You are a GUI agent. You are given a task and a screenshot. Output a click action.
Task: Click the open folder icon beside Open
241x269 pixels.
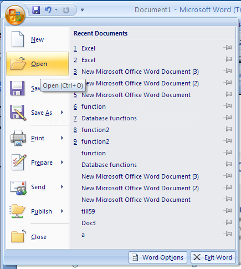pyautogui.click(x=18, y=64)
